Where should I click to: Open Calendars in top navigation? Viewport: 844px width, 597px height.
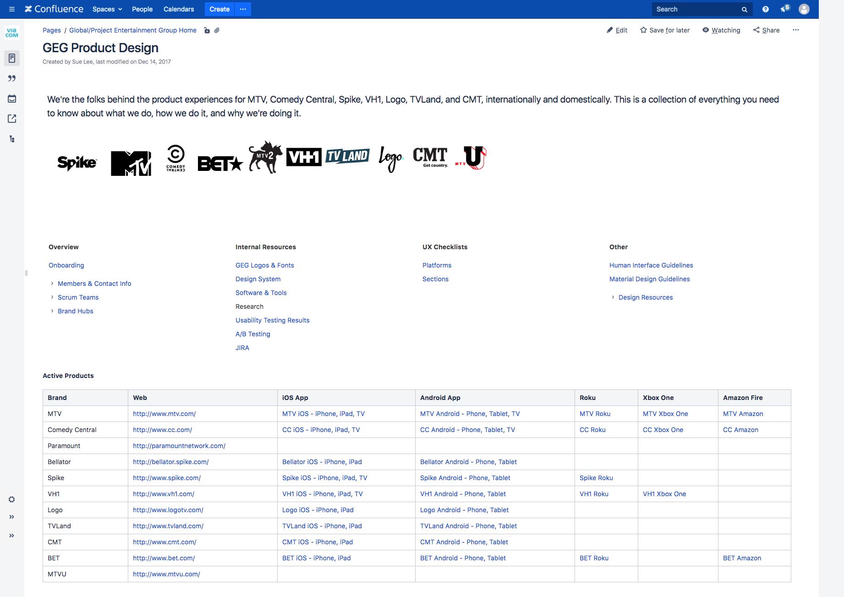point(179,9)
